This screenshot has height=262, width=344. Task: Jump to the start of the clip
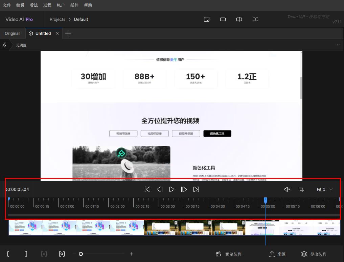point(147,189)
